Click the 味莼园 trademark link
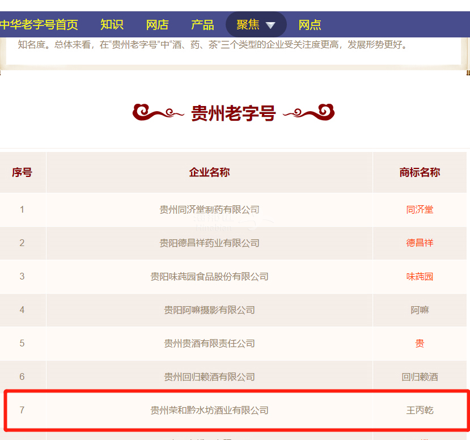This screenshot has height=440, width=470. [420, 277]
